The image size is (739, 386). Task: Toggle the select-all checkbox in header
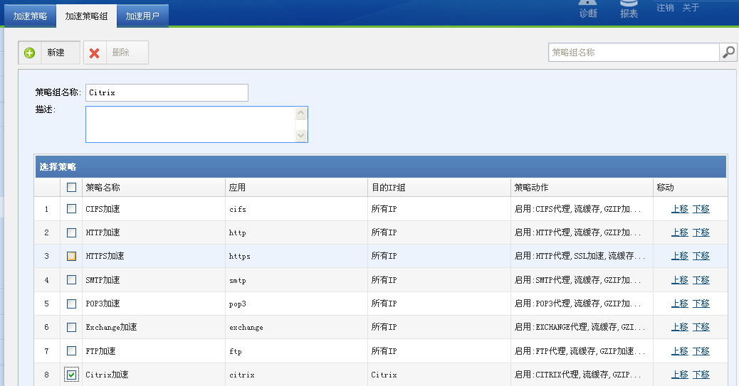click(71, 188)
